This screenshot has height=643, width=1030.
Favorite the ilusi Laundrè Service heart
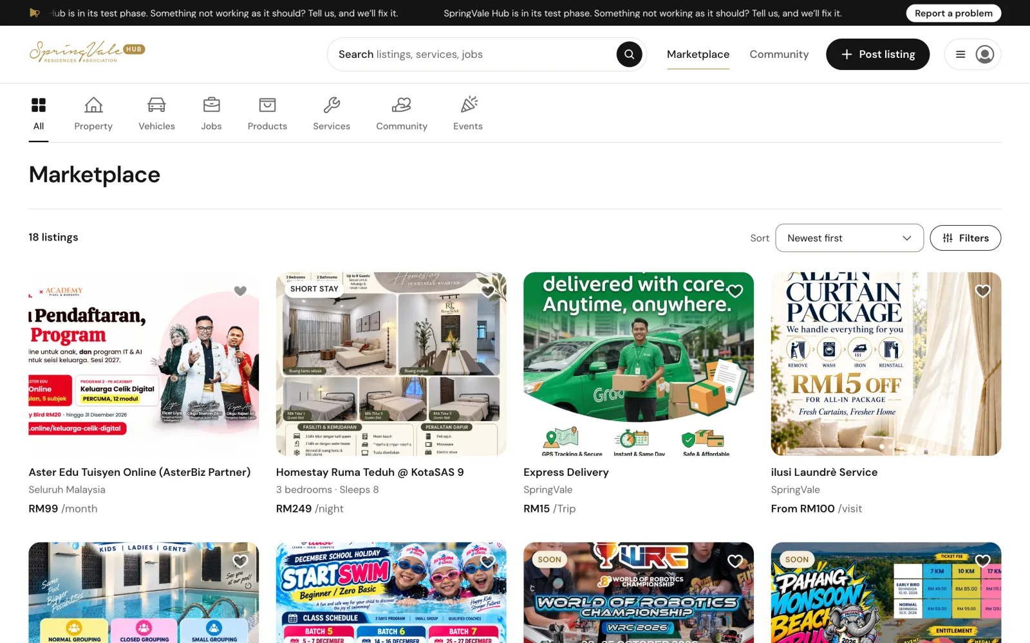coord(983,291)
